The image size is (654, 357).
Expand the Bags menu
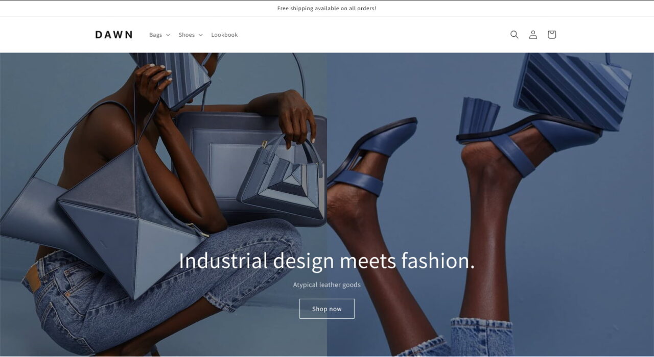tap(159, 35)
